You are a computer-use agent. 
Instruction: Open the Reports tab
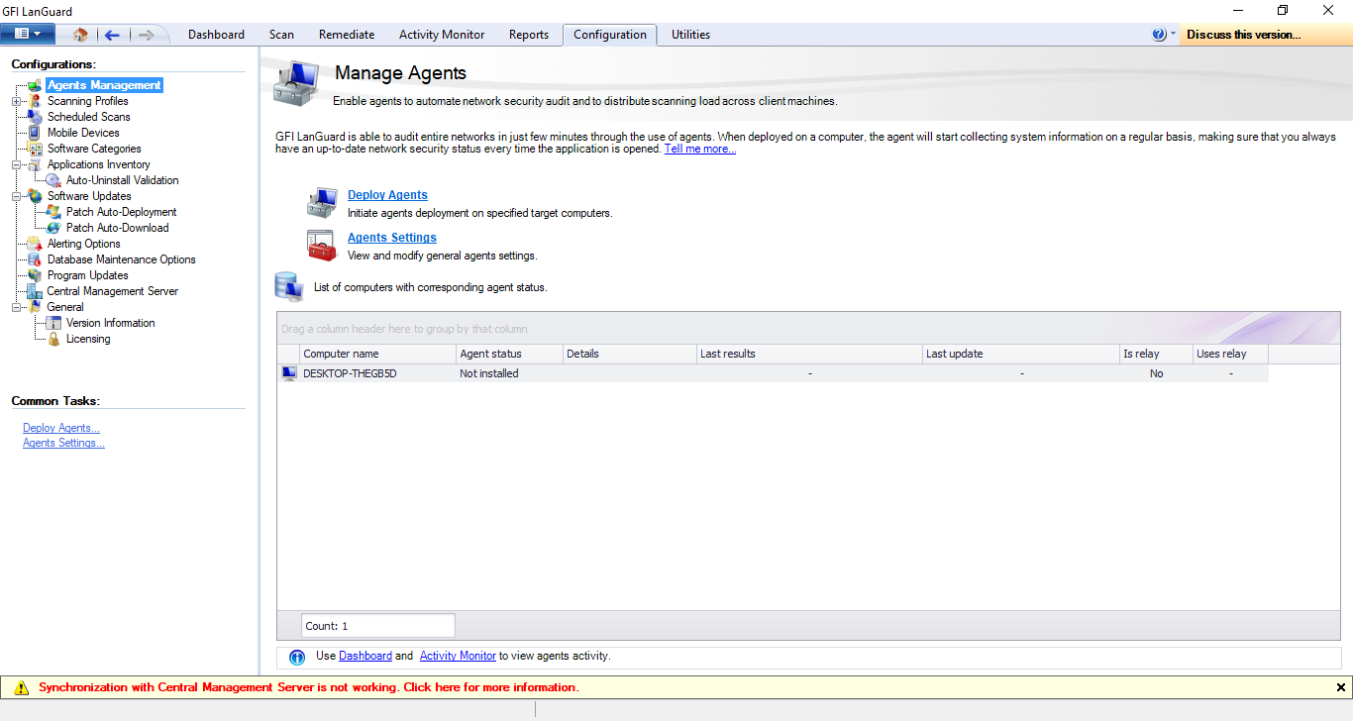[x=529, y=35]
